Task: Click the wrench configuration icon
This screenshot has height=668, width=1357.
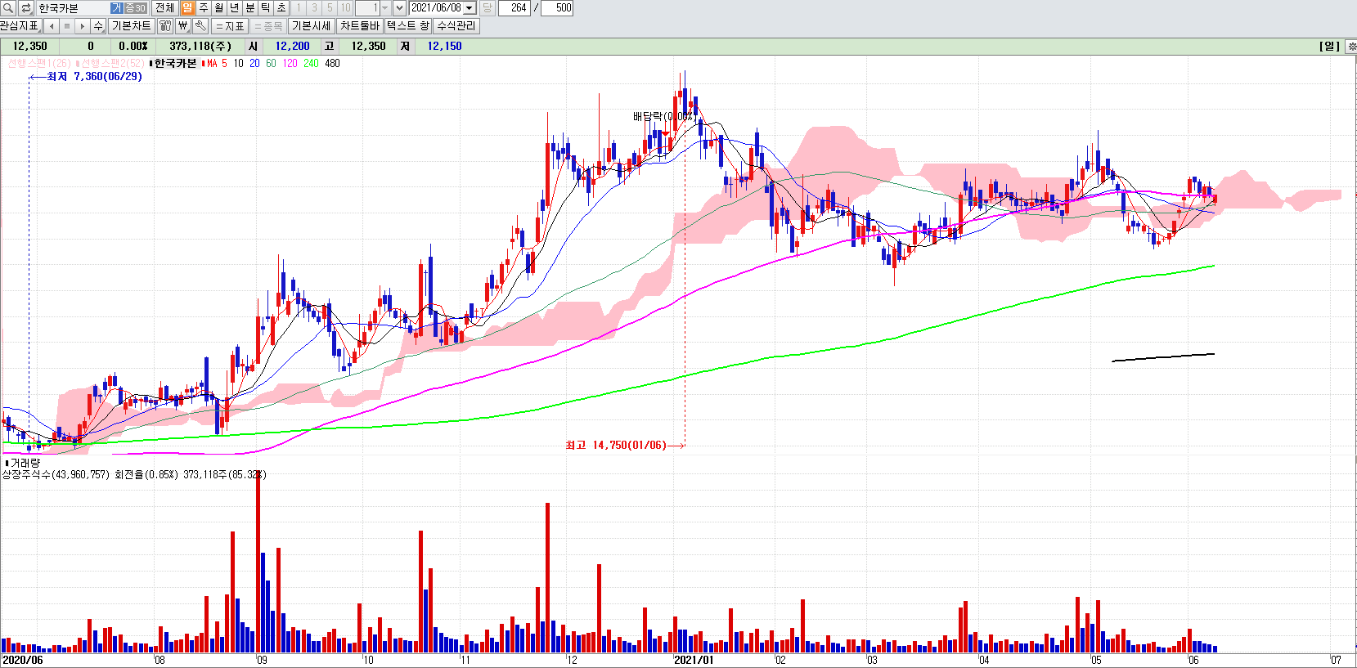Action: (200, 26)
